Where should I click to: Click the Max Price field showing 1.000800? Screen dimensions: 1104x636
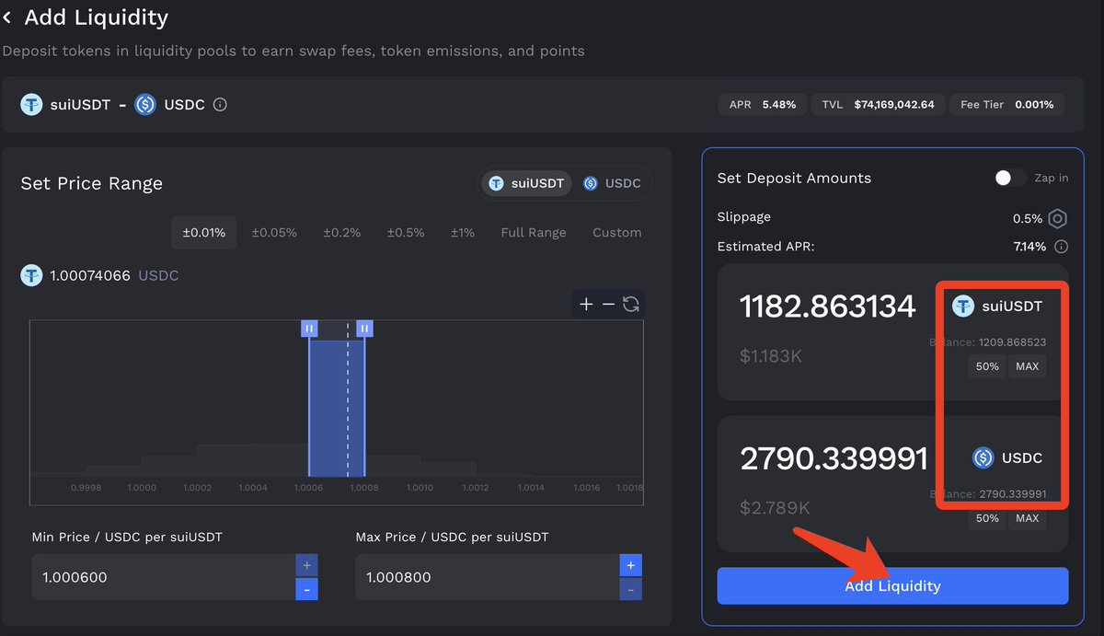click(x=487, y=577)
